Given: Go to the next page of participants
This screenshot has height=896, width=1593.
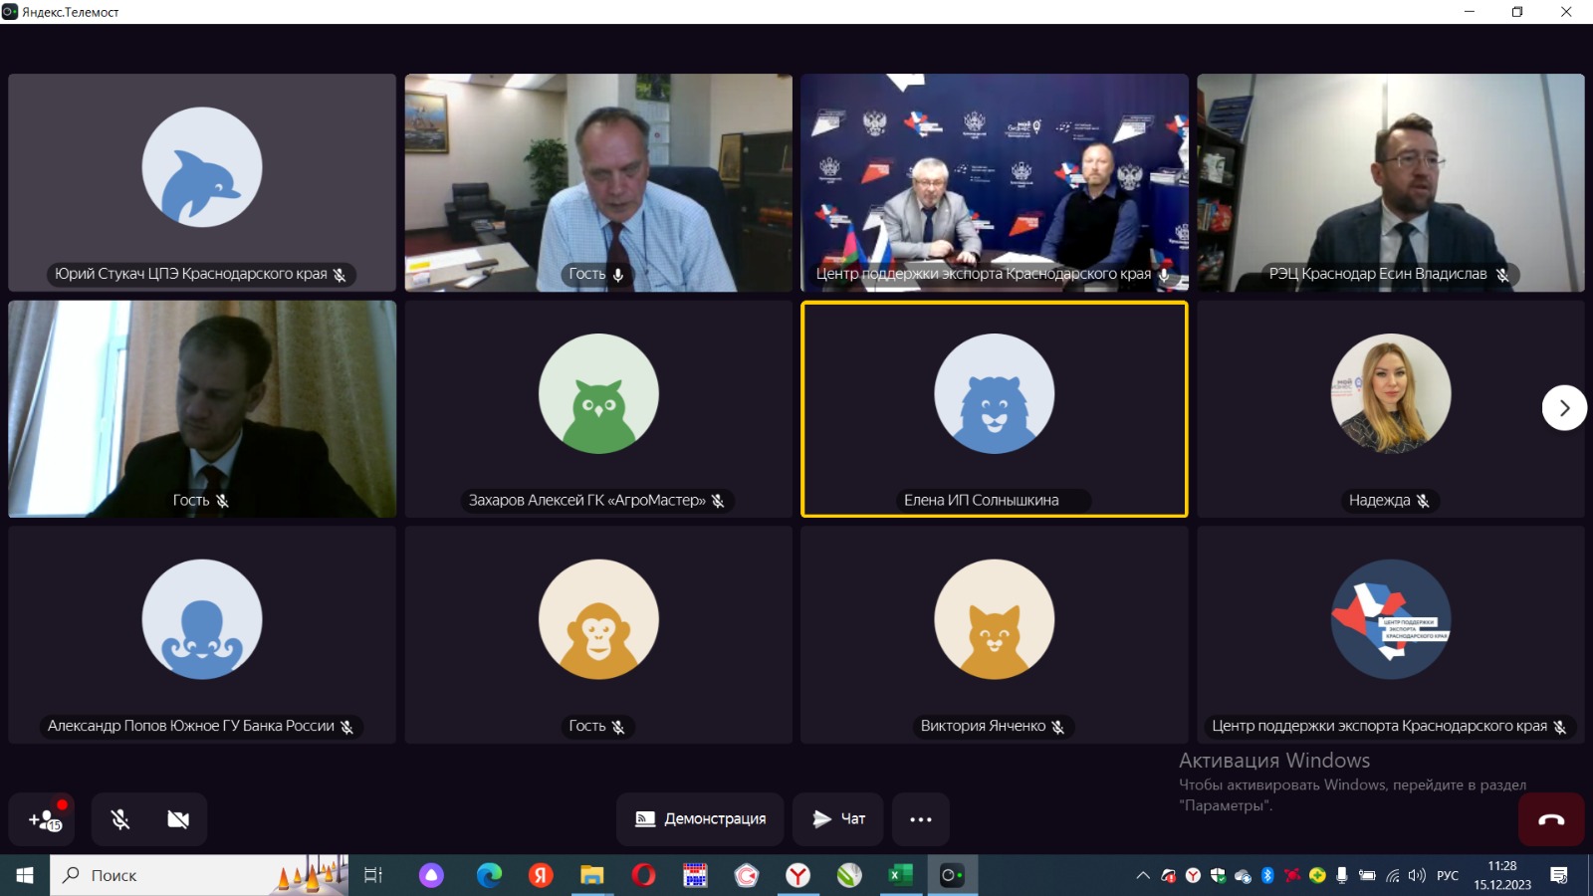Looking at the screenshot, I should coord(1564,408).
